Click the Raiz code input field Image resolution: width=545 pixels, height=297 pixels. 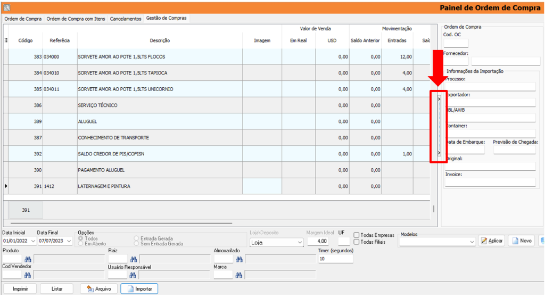point(118,259)
